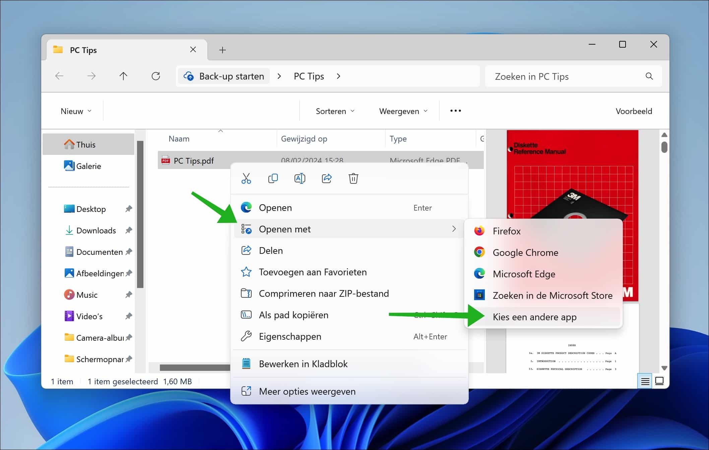Cut PC Tips.pdf with the scissors icon
Screen dimensions: 709x450
(x=246, y=178)
